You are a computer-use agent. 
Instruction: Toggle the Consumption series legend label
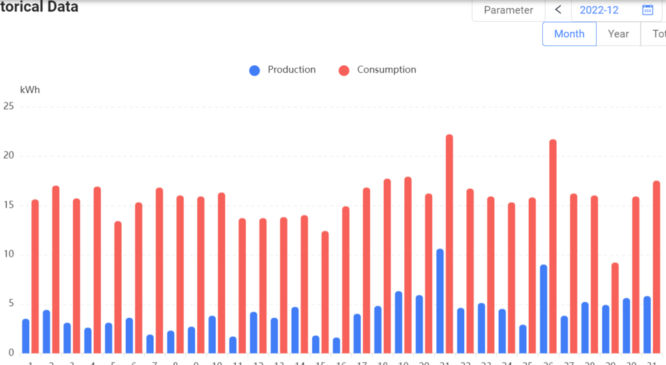tap(386, 70)
